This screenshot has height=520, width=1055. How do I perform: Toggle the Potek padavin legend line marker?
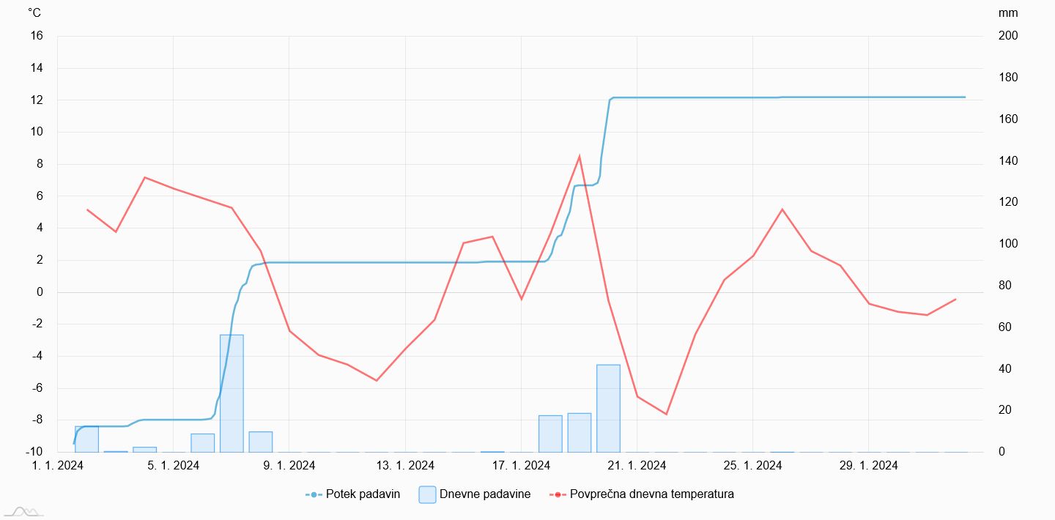(314, 494)
